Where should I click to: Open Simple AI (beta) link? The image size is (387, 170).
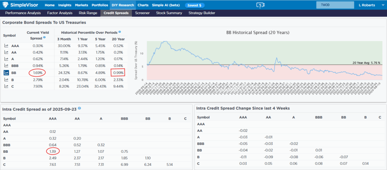(166, 5)
